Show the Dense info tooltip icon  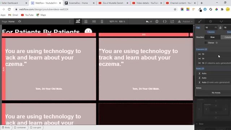(x=217, y=43)
